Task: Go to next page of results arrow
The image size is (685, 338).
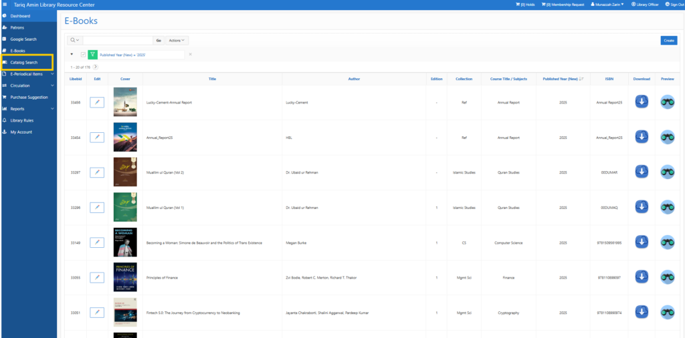Action: point(96,67)
